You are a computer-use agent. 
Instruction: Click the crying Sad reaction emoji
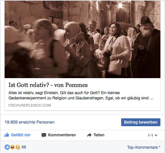[18, 147]
